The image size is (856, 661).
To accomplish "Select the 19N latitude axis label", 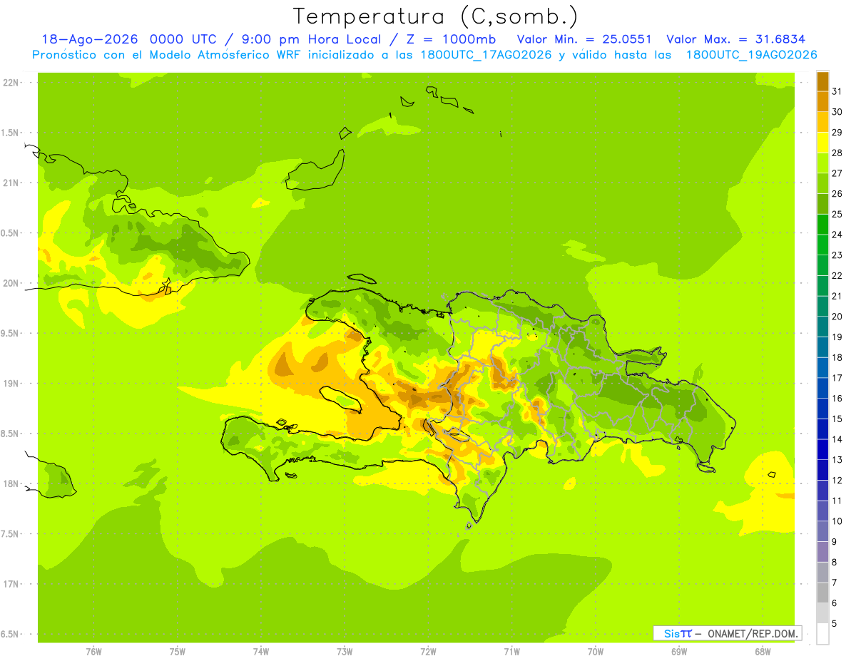I will coord(12,384).
